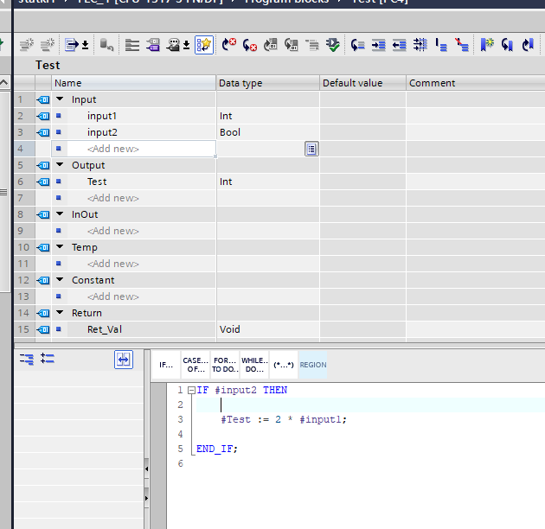Insert a REGION block snippet
545x529 pixels.
313,365
